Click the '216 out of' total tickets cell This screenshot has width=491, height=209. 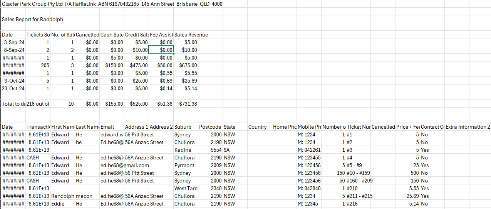coord(38,104)
